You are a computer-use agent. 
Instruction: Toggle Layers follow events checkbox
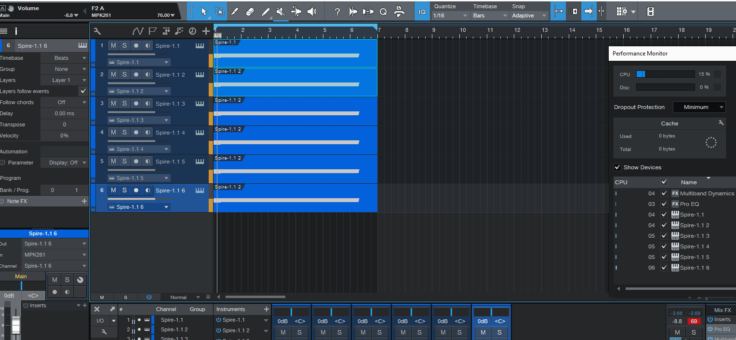tap(83, 91)
